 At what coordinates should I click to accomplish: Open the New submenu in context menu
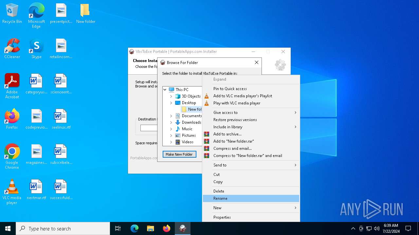tap(251, 208)
